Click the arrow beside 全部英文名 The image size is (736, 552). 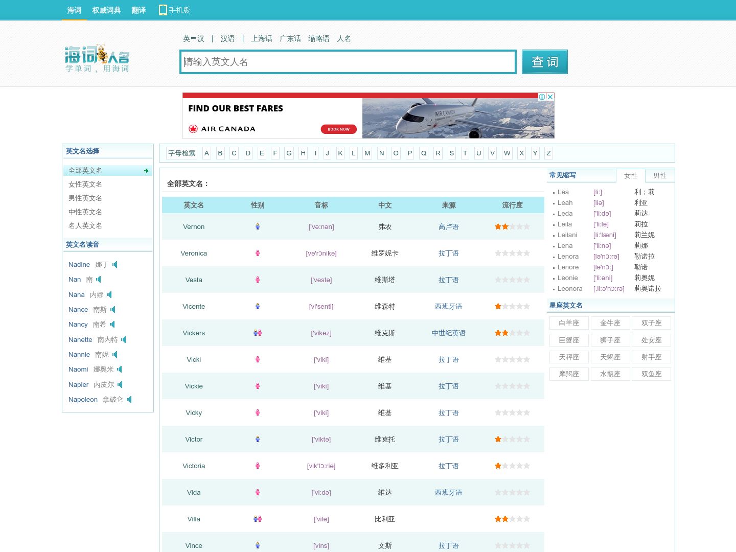(146, 171)
